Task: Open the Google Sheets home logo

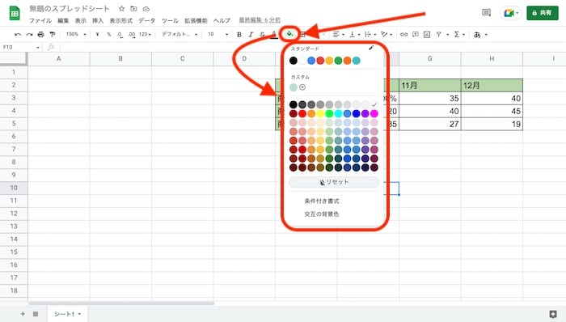Action: pos(15,14)
